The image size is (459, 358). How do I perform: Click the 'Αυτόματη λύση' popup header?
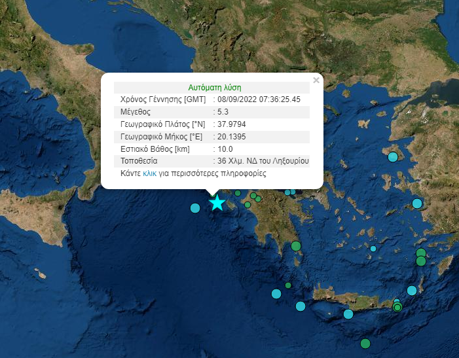click(215, 87)
